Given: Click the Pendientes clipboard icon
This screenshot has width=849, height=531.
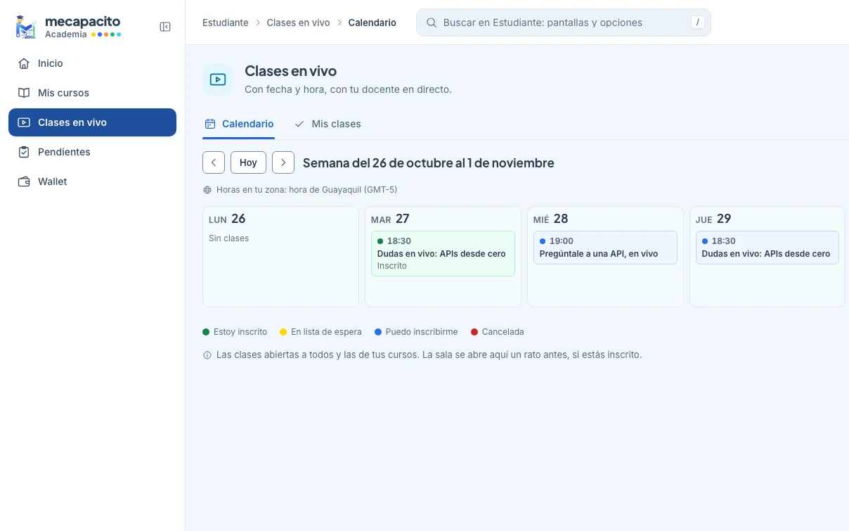Looking at the screenshot, I should pyautogui.click(x=24, y=152).
